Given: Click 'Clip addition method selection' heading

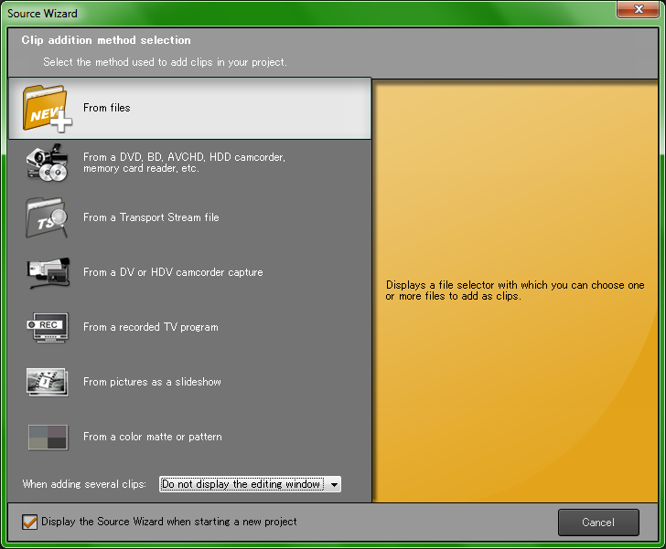Looking at the screenshot, I should point(106,40).
